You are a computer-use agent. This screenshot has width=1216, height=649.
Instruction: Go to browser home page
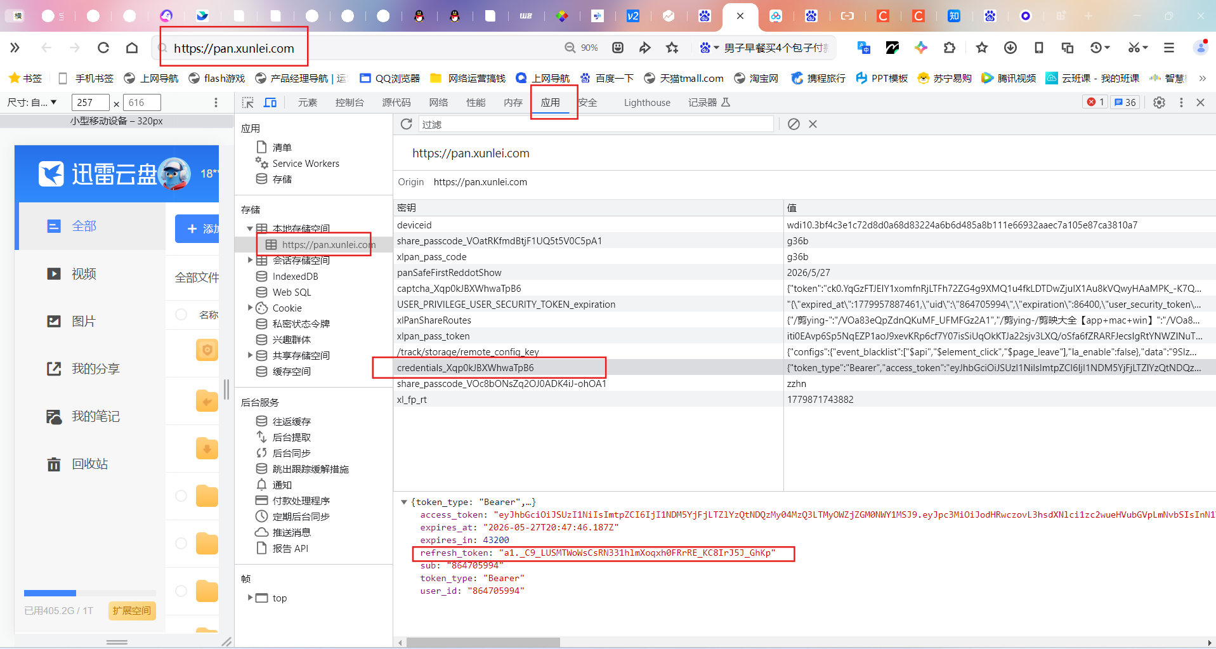click(132, 48)
